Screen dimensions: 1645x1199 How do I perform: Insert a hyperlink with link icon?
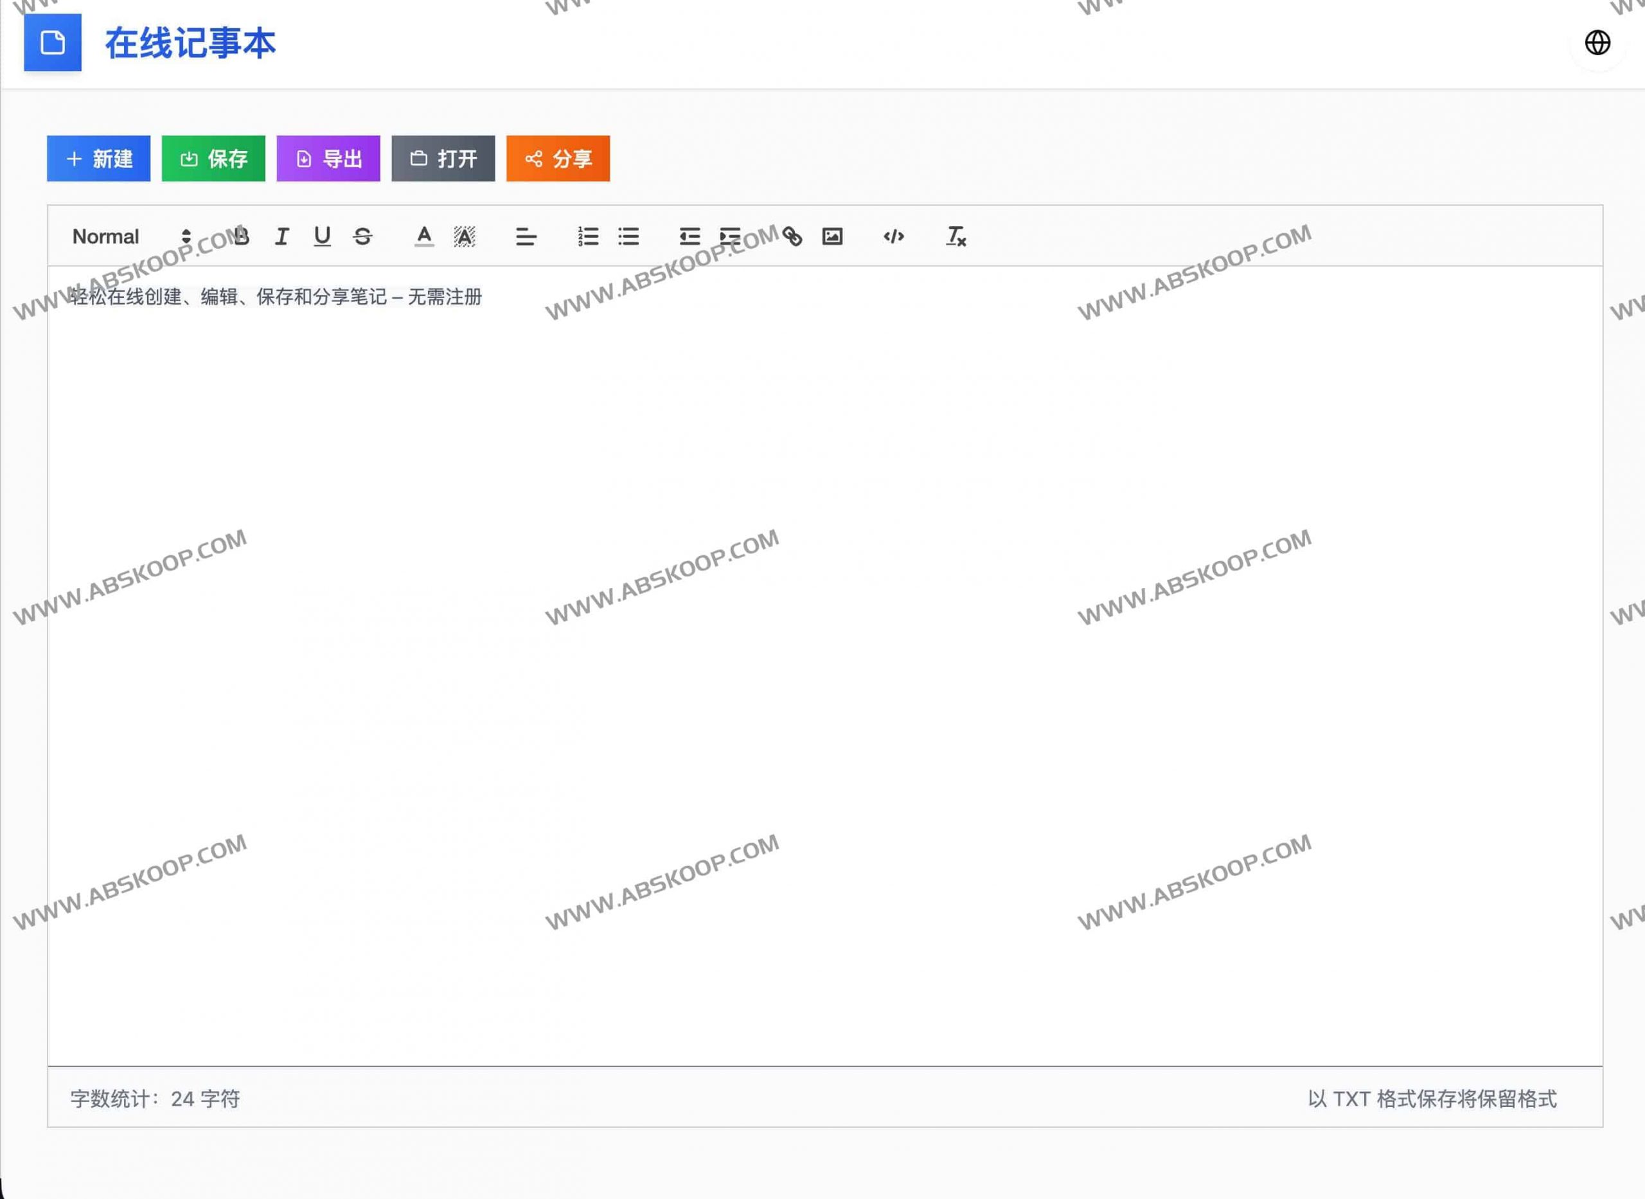tap(792, 236)
